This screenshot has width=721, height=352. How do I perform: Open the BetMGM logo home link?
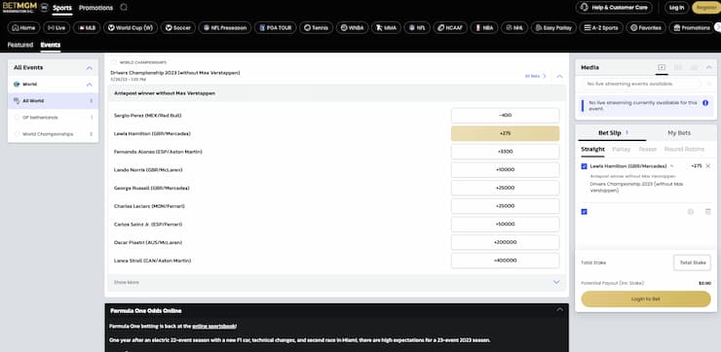click(x=19, y=8)
